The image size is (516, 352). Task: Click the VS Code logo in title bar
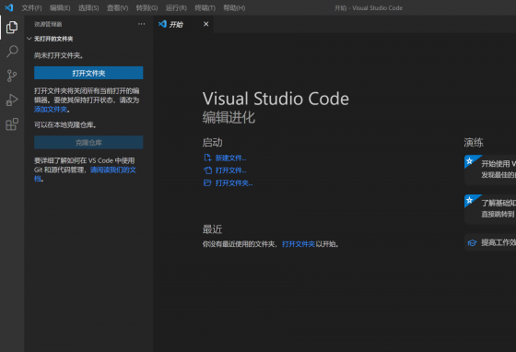(9, 7)
